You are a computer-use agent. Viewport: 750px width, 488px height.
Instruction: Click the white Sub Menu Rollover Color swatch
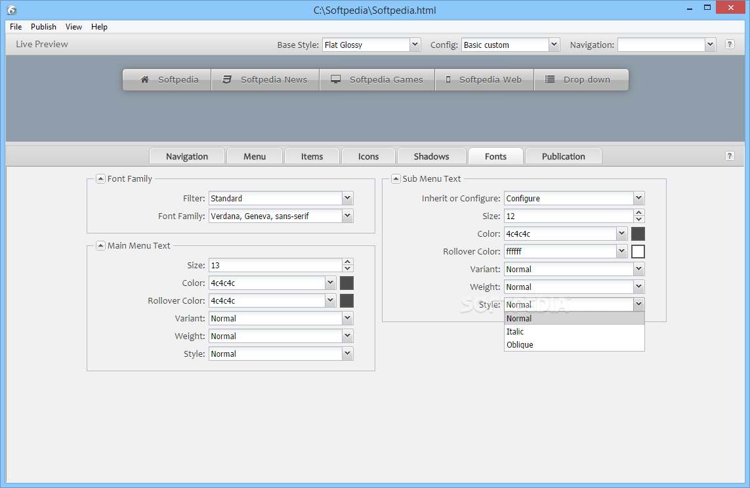pos(638,251)
